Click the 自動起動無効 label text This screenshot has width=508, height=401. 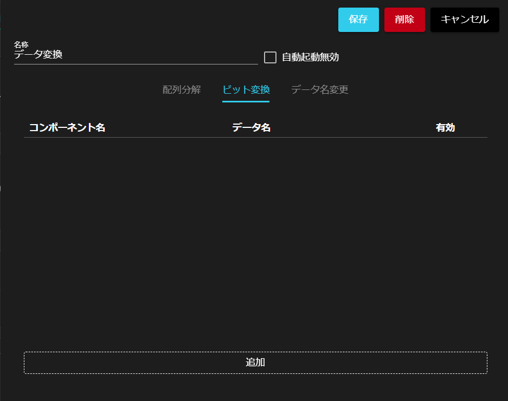click(x=310, y=57)
